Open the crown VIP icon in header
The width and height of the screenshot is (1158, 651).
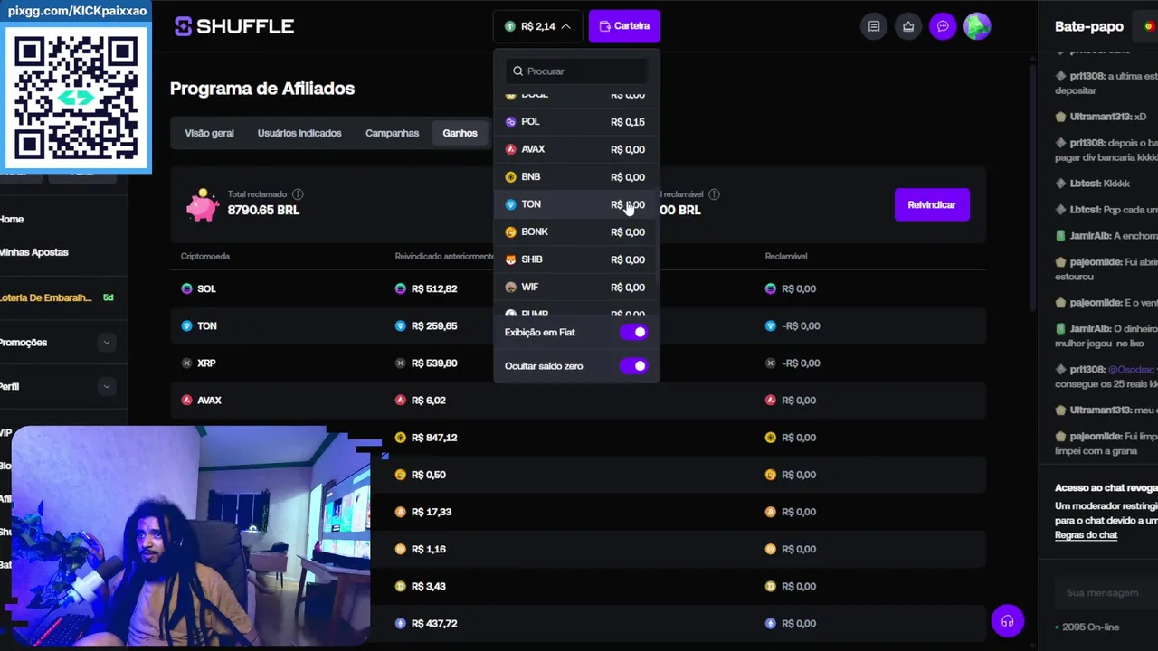tap(908, 26)
